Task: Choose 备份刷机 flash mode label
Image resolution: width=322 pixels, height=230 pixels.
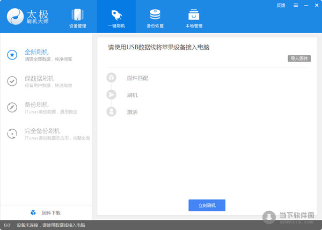Action: tap(36, 105)
